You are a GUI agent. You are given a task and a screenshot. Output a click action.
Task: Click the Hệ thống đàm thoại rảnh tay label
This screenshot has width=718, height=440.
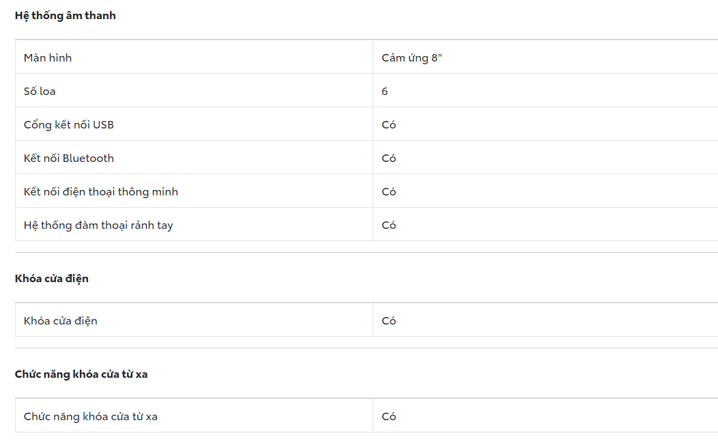pyautogui.click(x=98, y=225)
